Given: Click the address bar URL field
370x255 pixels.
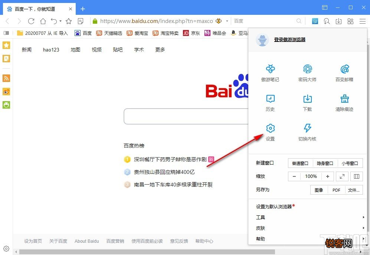Looking at the screenshot, I should tap(156, 21).
